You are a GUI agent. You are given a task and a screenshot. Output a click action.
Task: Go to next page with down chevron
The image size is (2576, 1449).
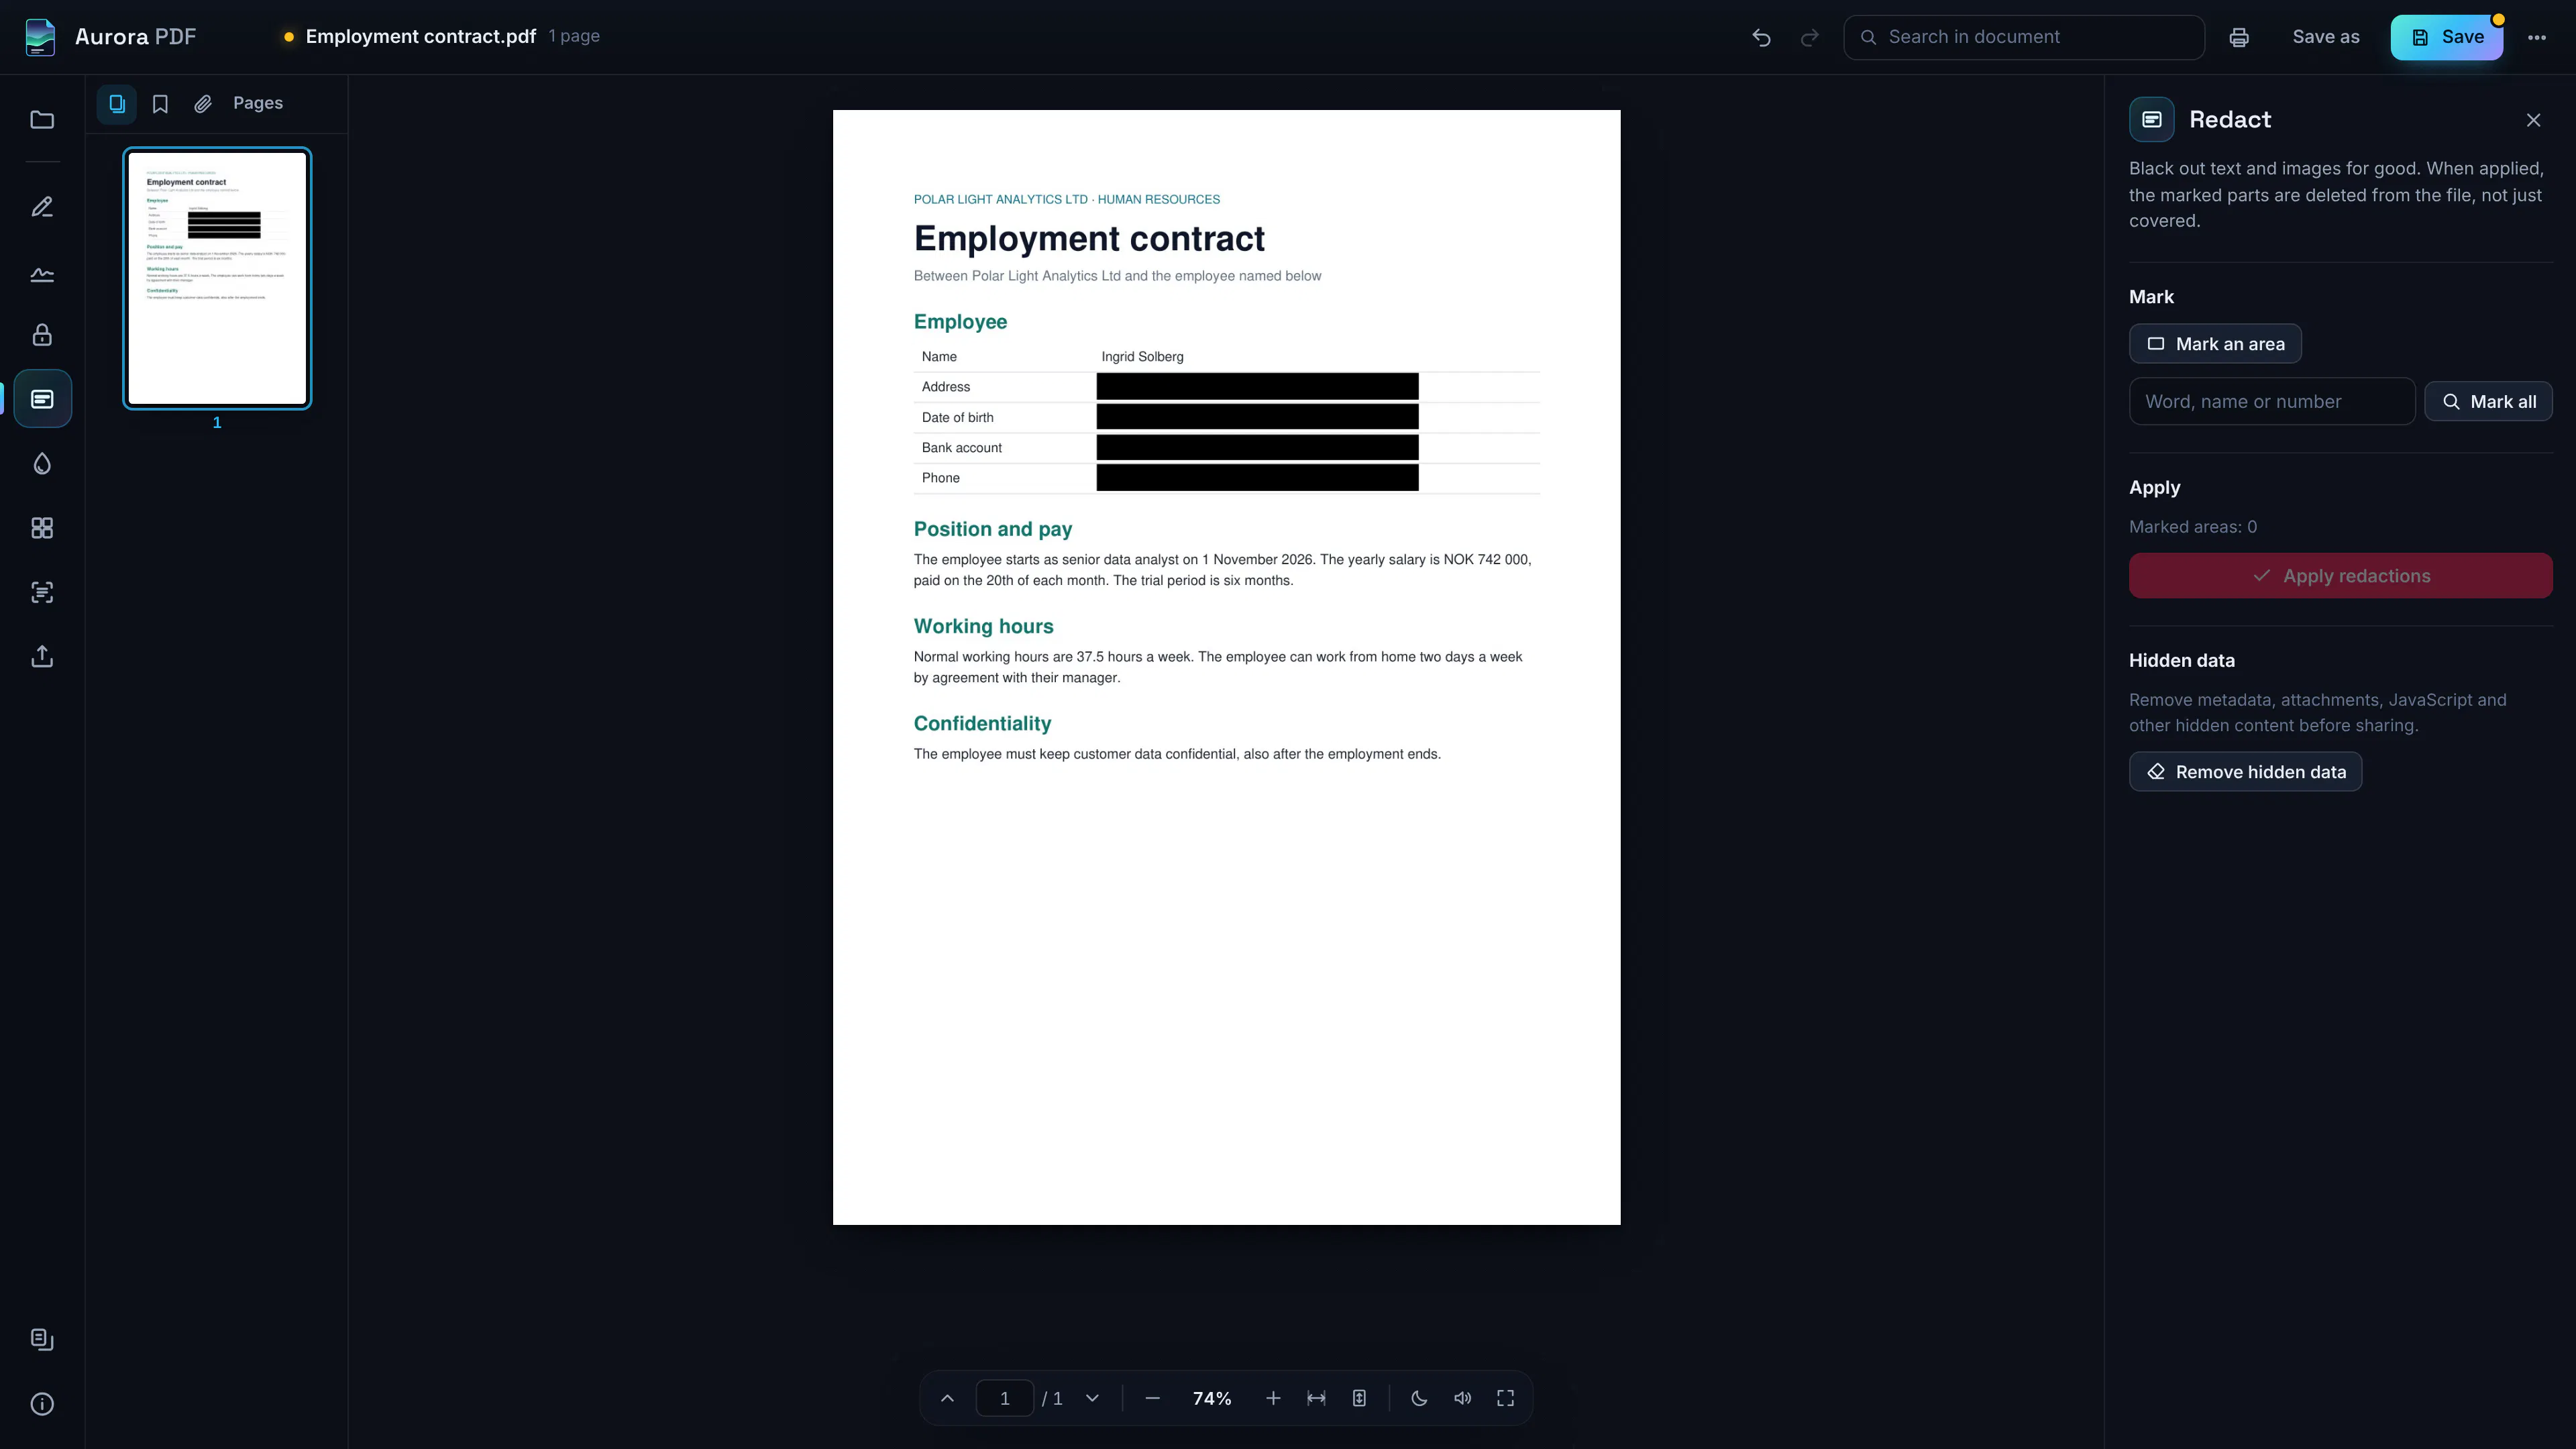[1092, 1398]
